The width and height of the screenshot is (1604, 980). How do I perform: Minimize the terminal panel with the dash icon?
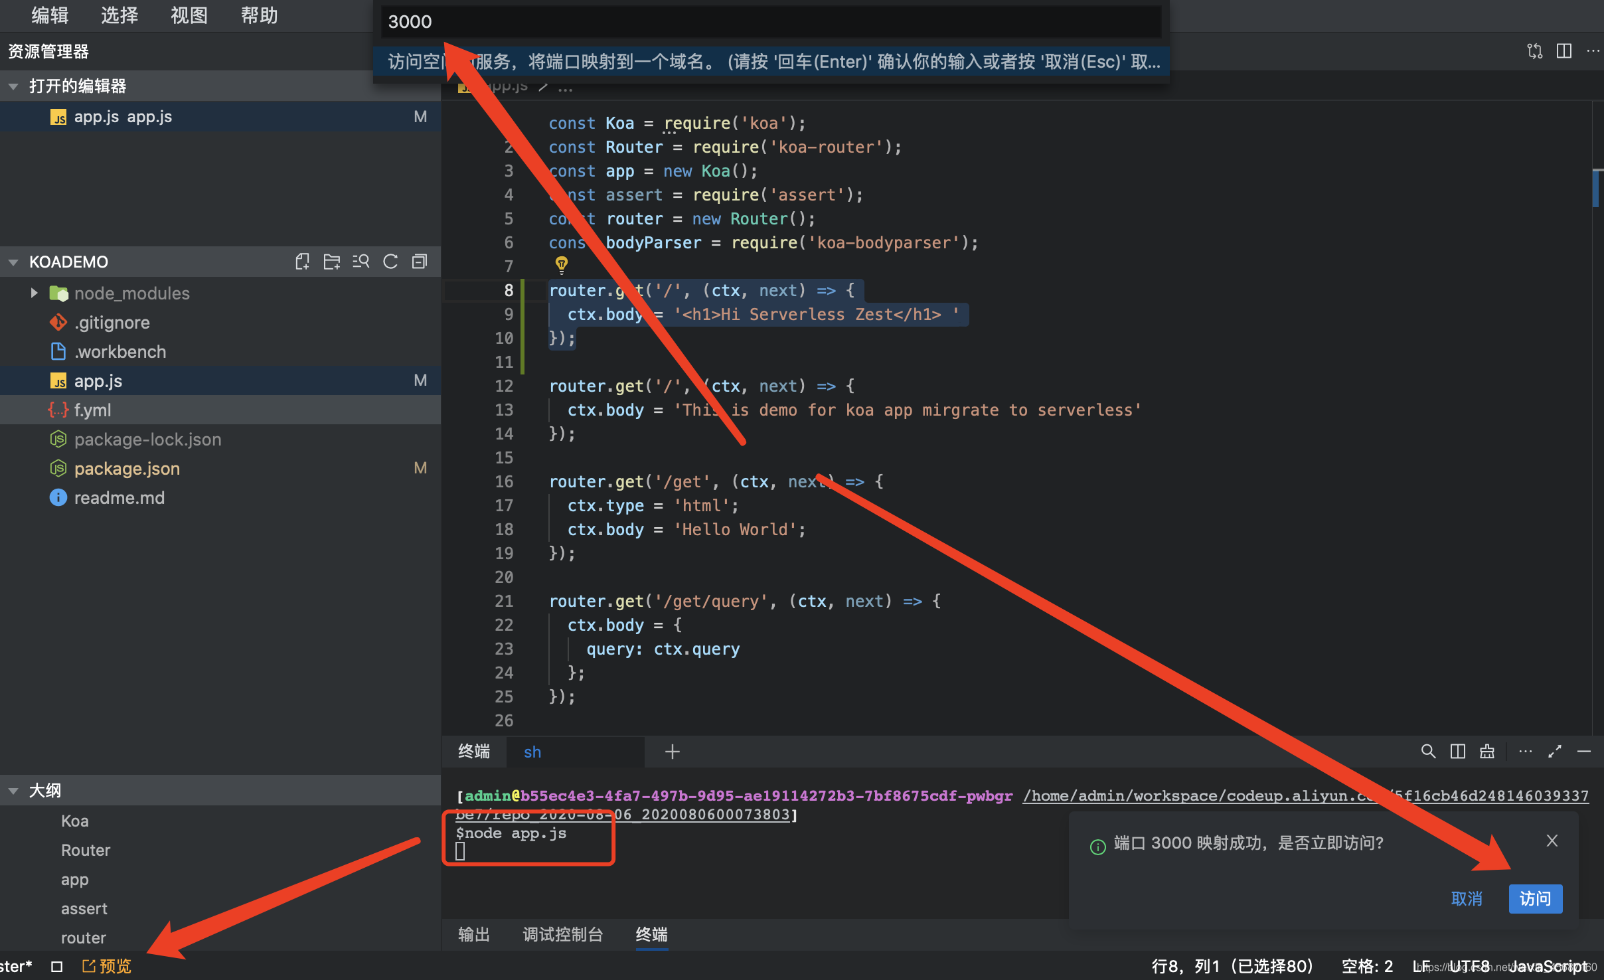click(1584, 751)
